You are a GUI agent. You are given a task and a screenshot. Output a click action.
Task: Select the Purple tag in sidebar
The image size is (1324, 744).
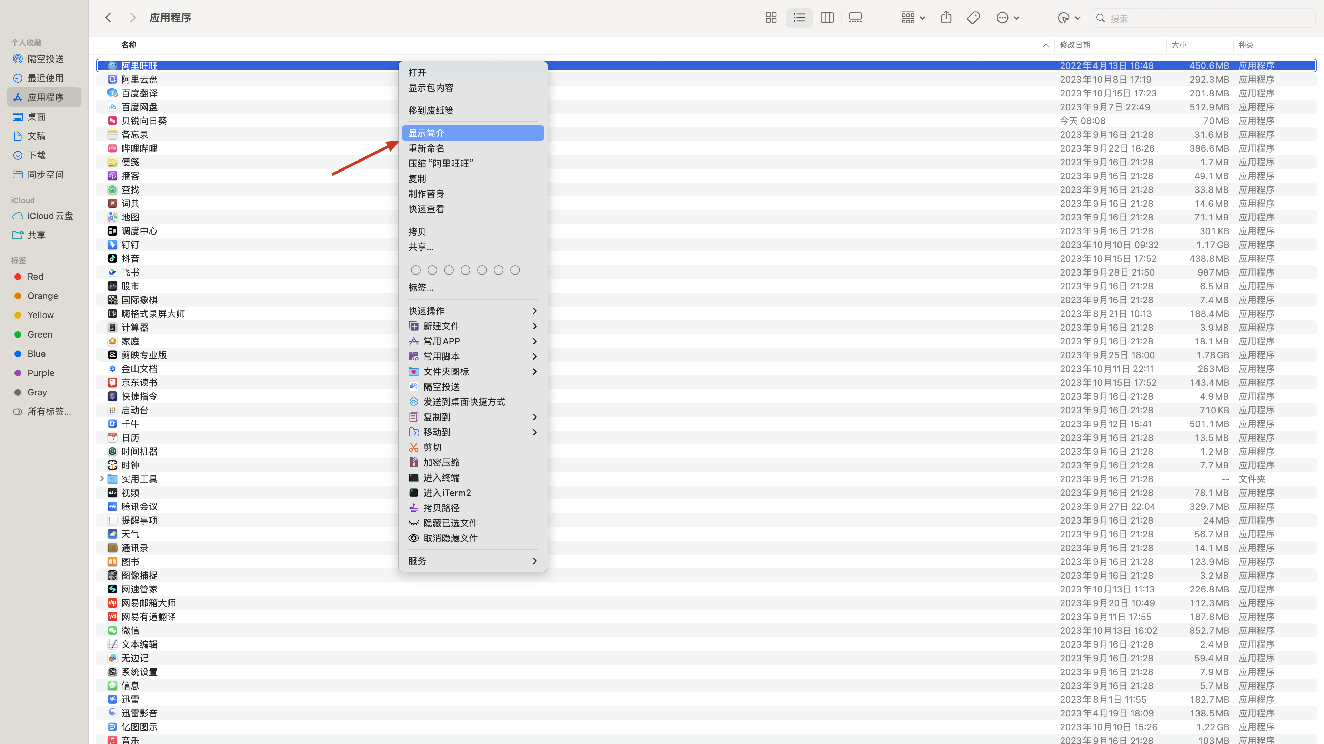(x=44, y=373)
